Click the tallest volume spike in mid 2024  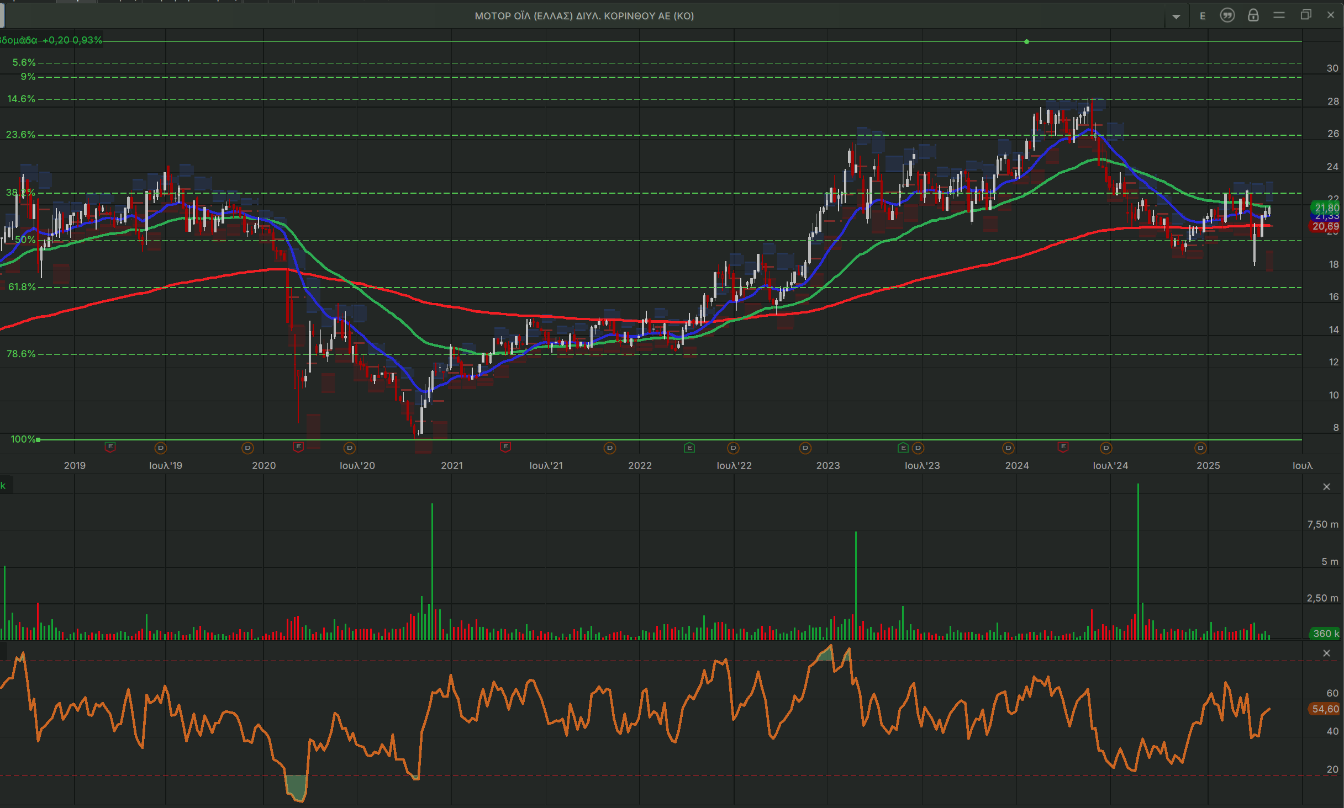coord(1138,561)
